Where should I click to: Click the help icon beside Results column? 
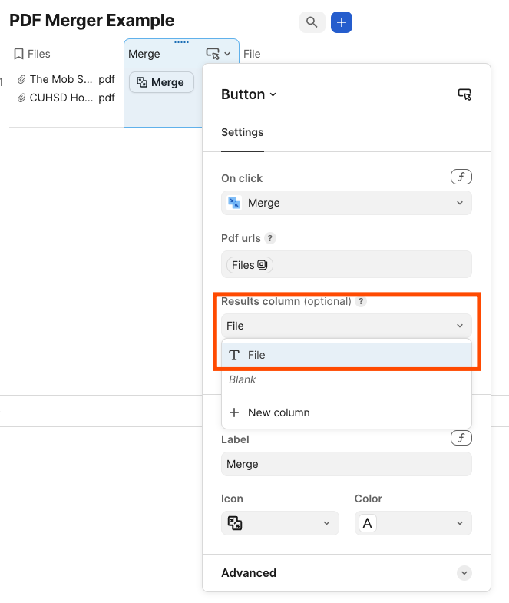click(x=361, y=301)
